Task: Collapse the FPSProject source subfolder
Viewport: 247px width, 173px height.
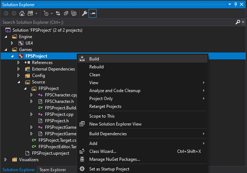Action: click(25, 88)
